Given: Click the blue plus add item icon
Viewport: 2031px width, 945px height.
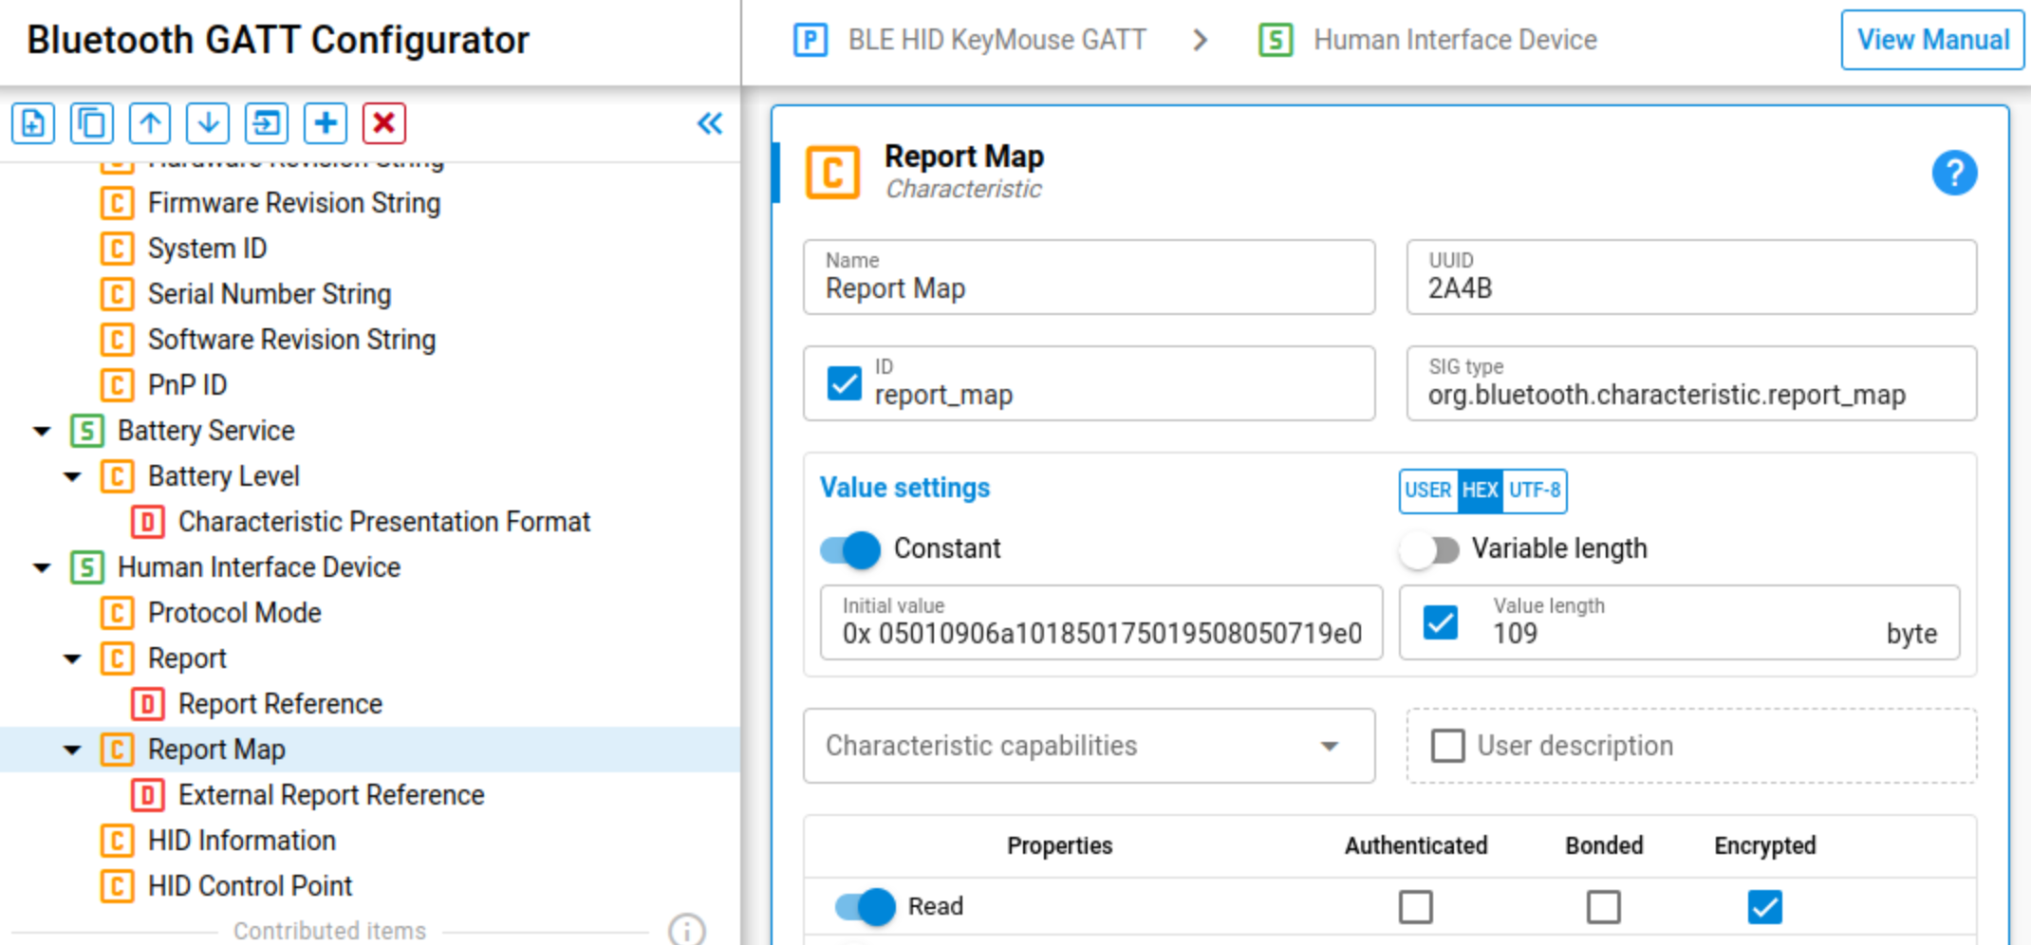Looking at the screenshot, I should pos(326,123).
